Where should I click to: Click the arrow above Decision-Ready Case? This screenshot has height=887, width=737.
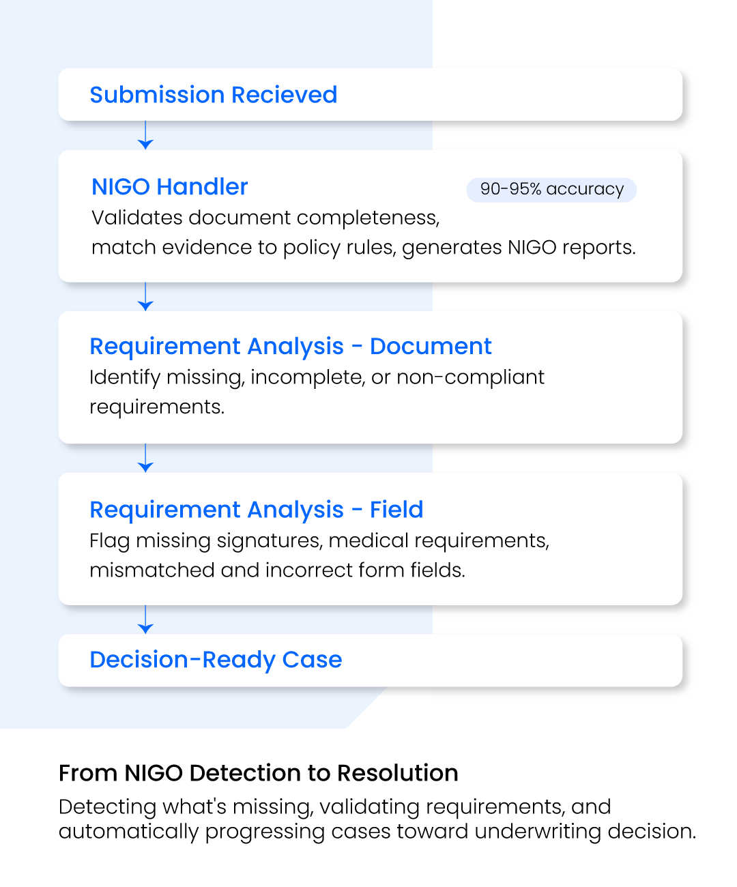[145, 620]
